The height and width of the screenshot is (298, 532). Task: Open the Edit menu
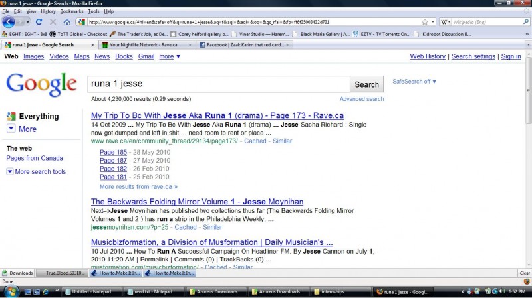(x=18, y=11)
